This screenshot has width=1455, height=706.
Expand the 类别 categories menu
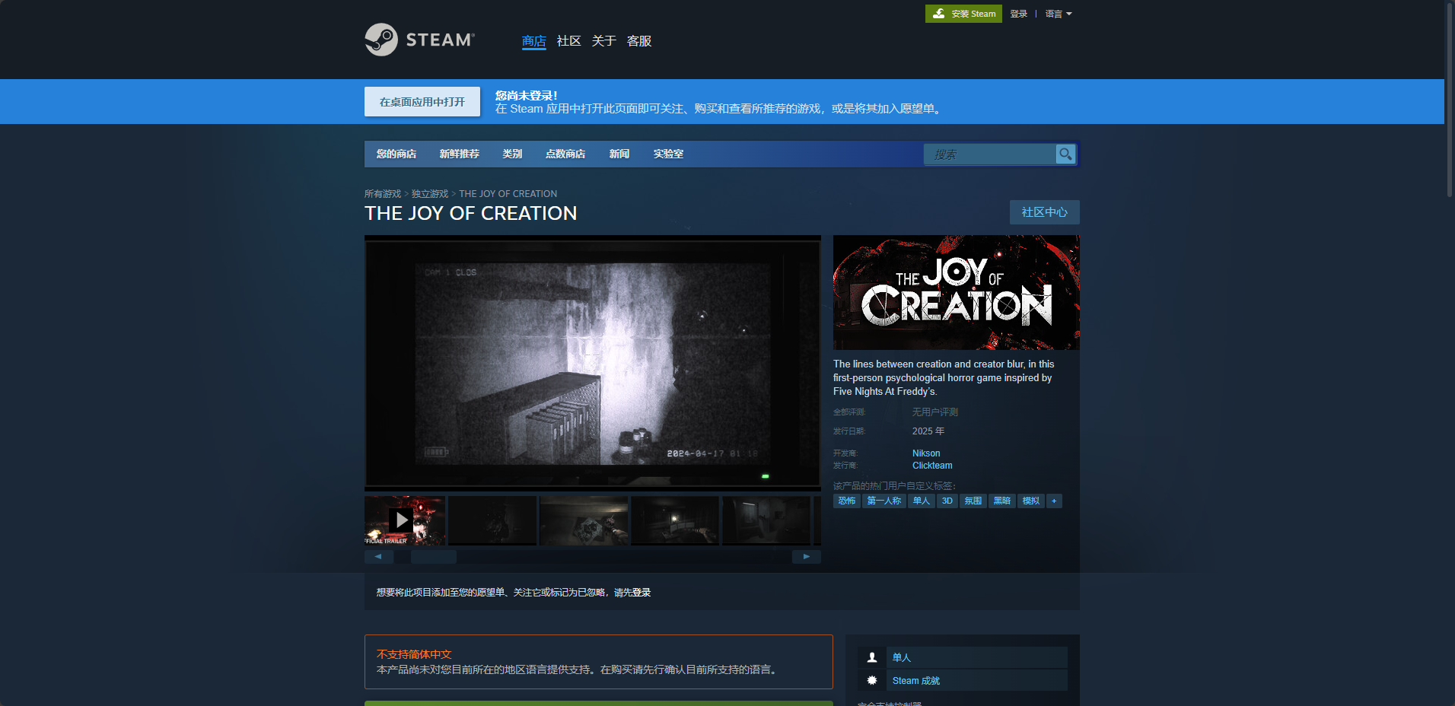[x=512, y=154]
